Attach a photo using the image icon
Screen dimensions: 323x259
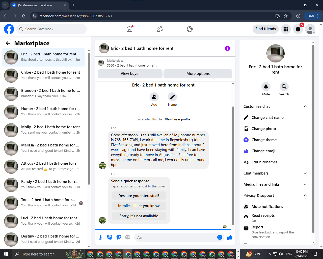[110, 237]
